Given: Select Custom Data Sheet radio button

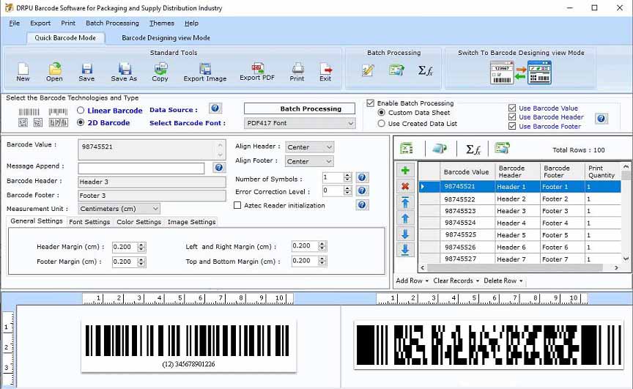Looking at the screenshot, I should (382, 113).
